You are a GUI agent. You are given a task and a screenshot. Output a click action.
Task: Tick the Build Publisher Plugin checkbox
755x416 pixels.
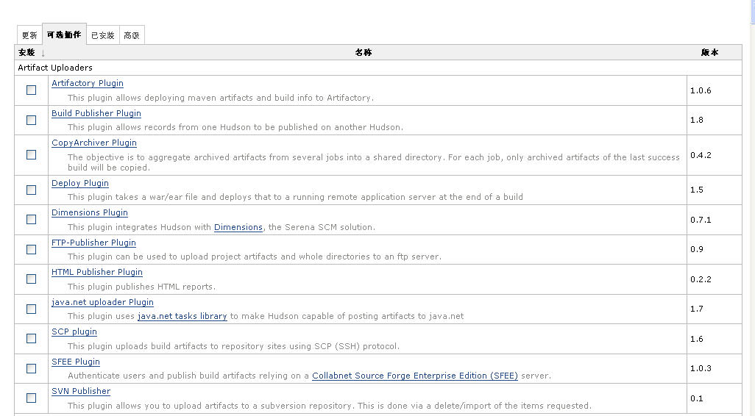tap(32, 120)
